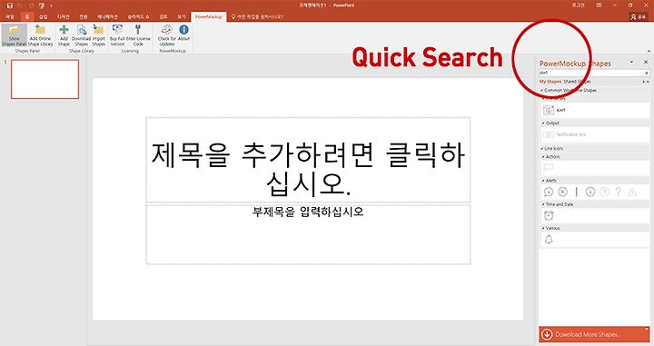Screen dimensions: 654x346
Task: Click the 'Shape Library' group label
Action: pyautogui.click(x=82, y=51)
